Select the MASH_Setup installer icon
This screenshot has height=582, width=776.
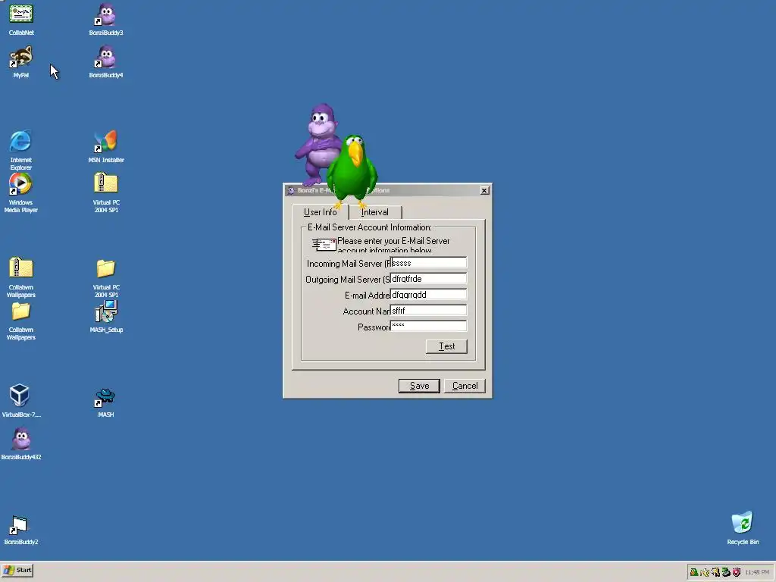click(106, 317)
